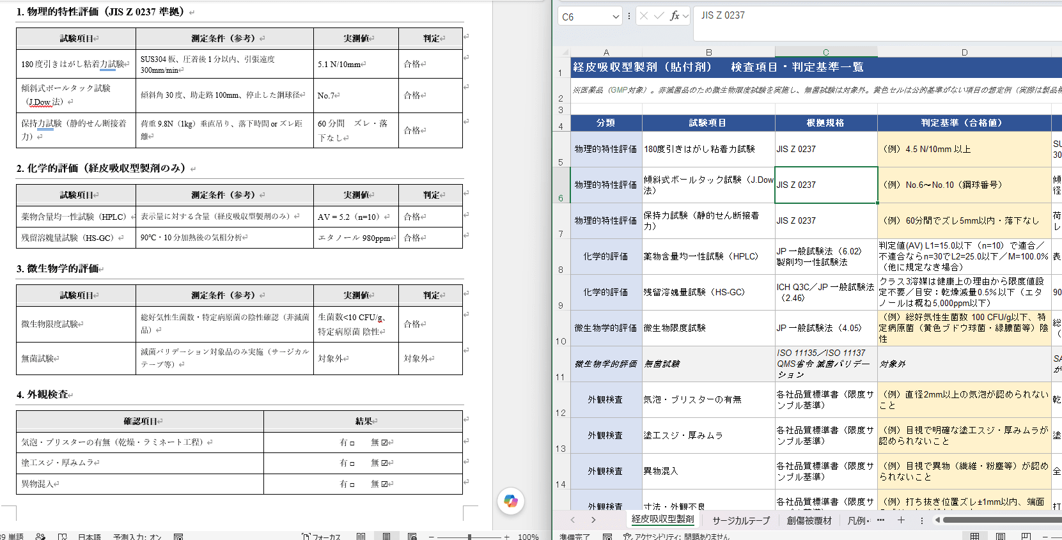This screenshot has width=1062, height=540.
Task: Check 有 checkbox for 塗工スジ・厚みムラ row
Action: coord(352,463)
